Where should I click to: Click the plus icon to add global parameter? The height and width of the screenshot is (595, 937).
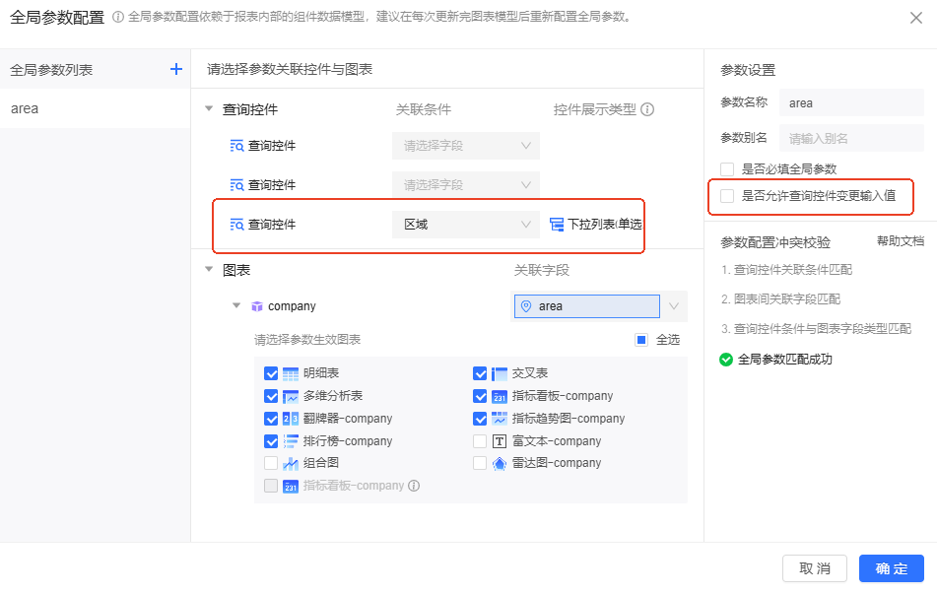pyautogui.click(x=176, y=69)
